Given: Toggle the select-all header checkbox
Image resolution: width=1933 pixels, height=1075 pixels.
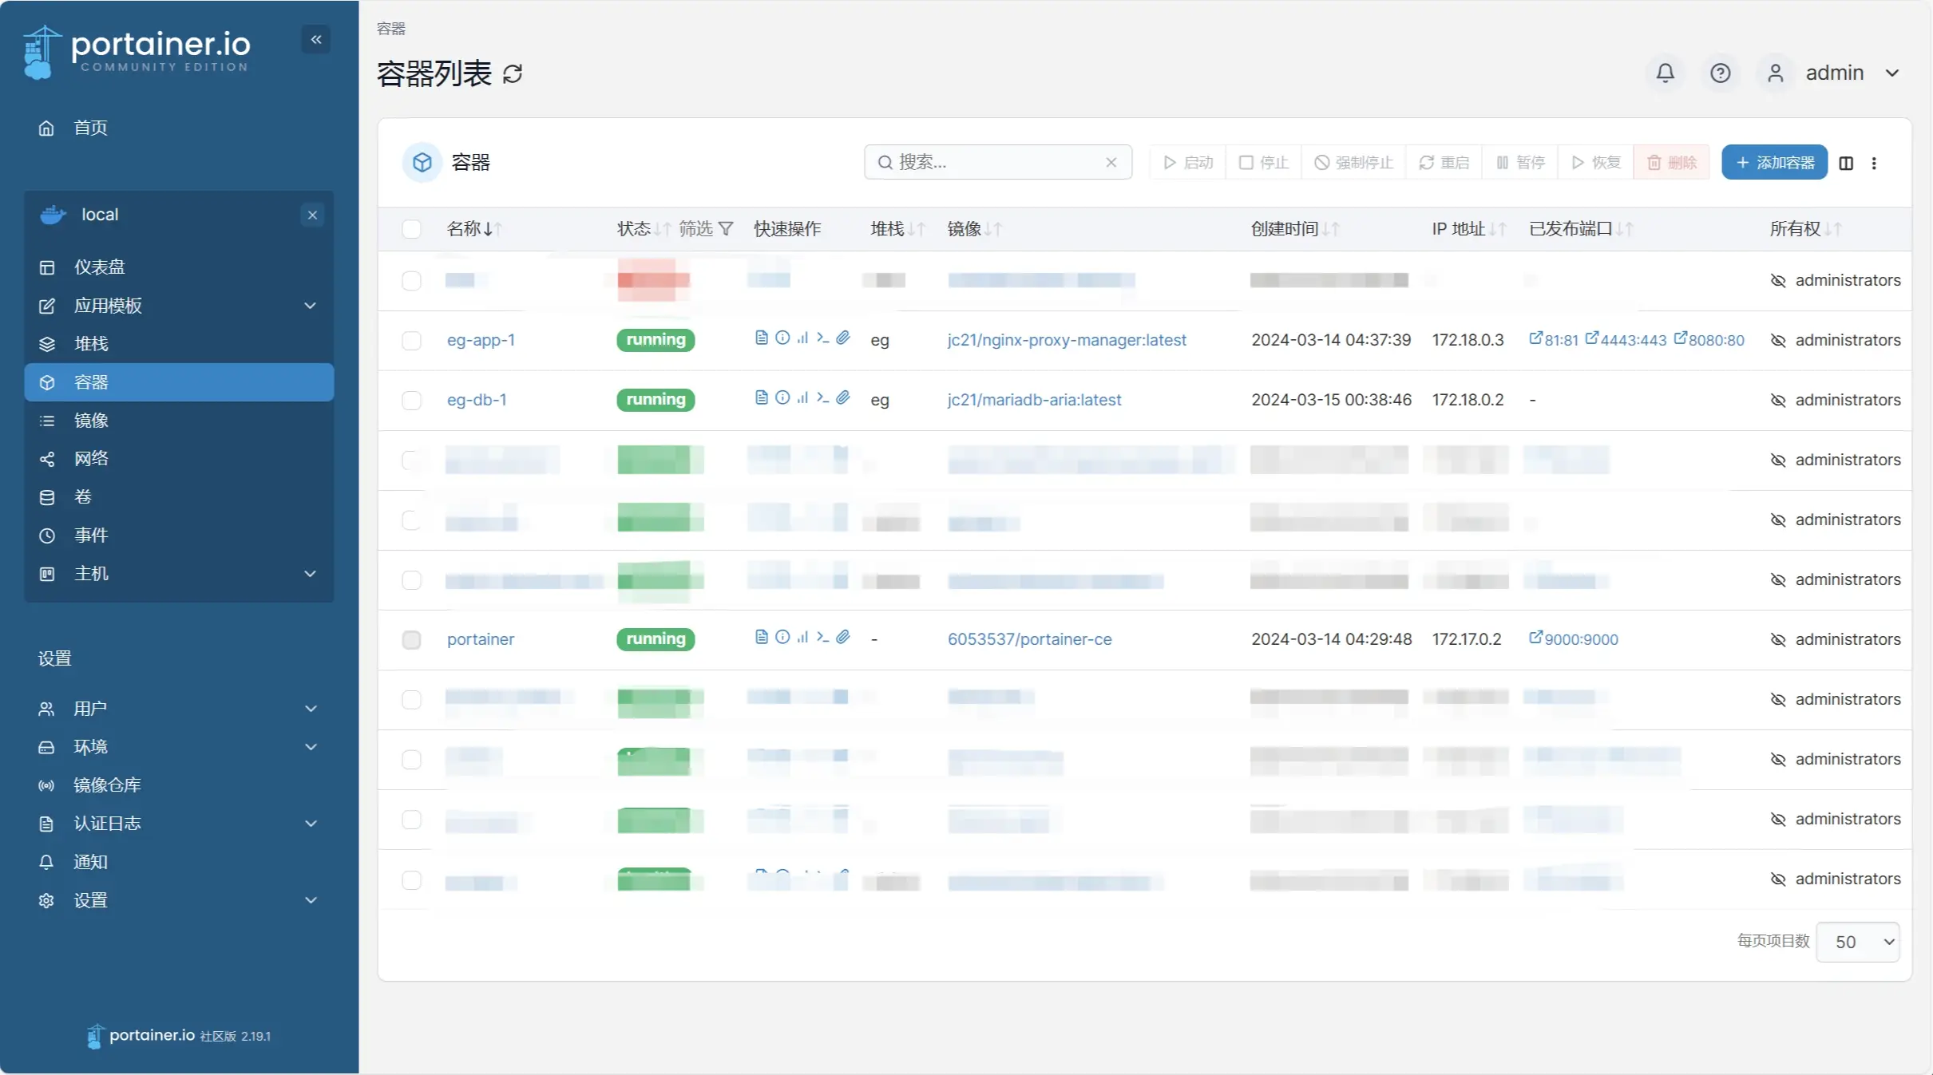Looking at the screenshot, I should [411, 229].
